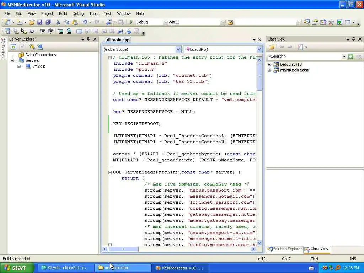Image resolution: width=364 pixels, height=273 pixels.
Task: Open Class View Settings icon
Action: pyautogui.click(x=301, y=47)
